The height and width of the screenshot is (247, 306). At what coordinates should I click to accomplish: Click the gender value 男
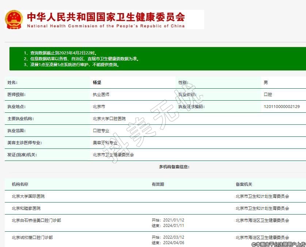(266, 82)
